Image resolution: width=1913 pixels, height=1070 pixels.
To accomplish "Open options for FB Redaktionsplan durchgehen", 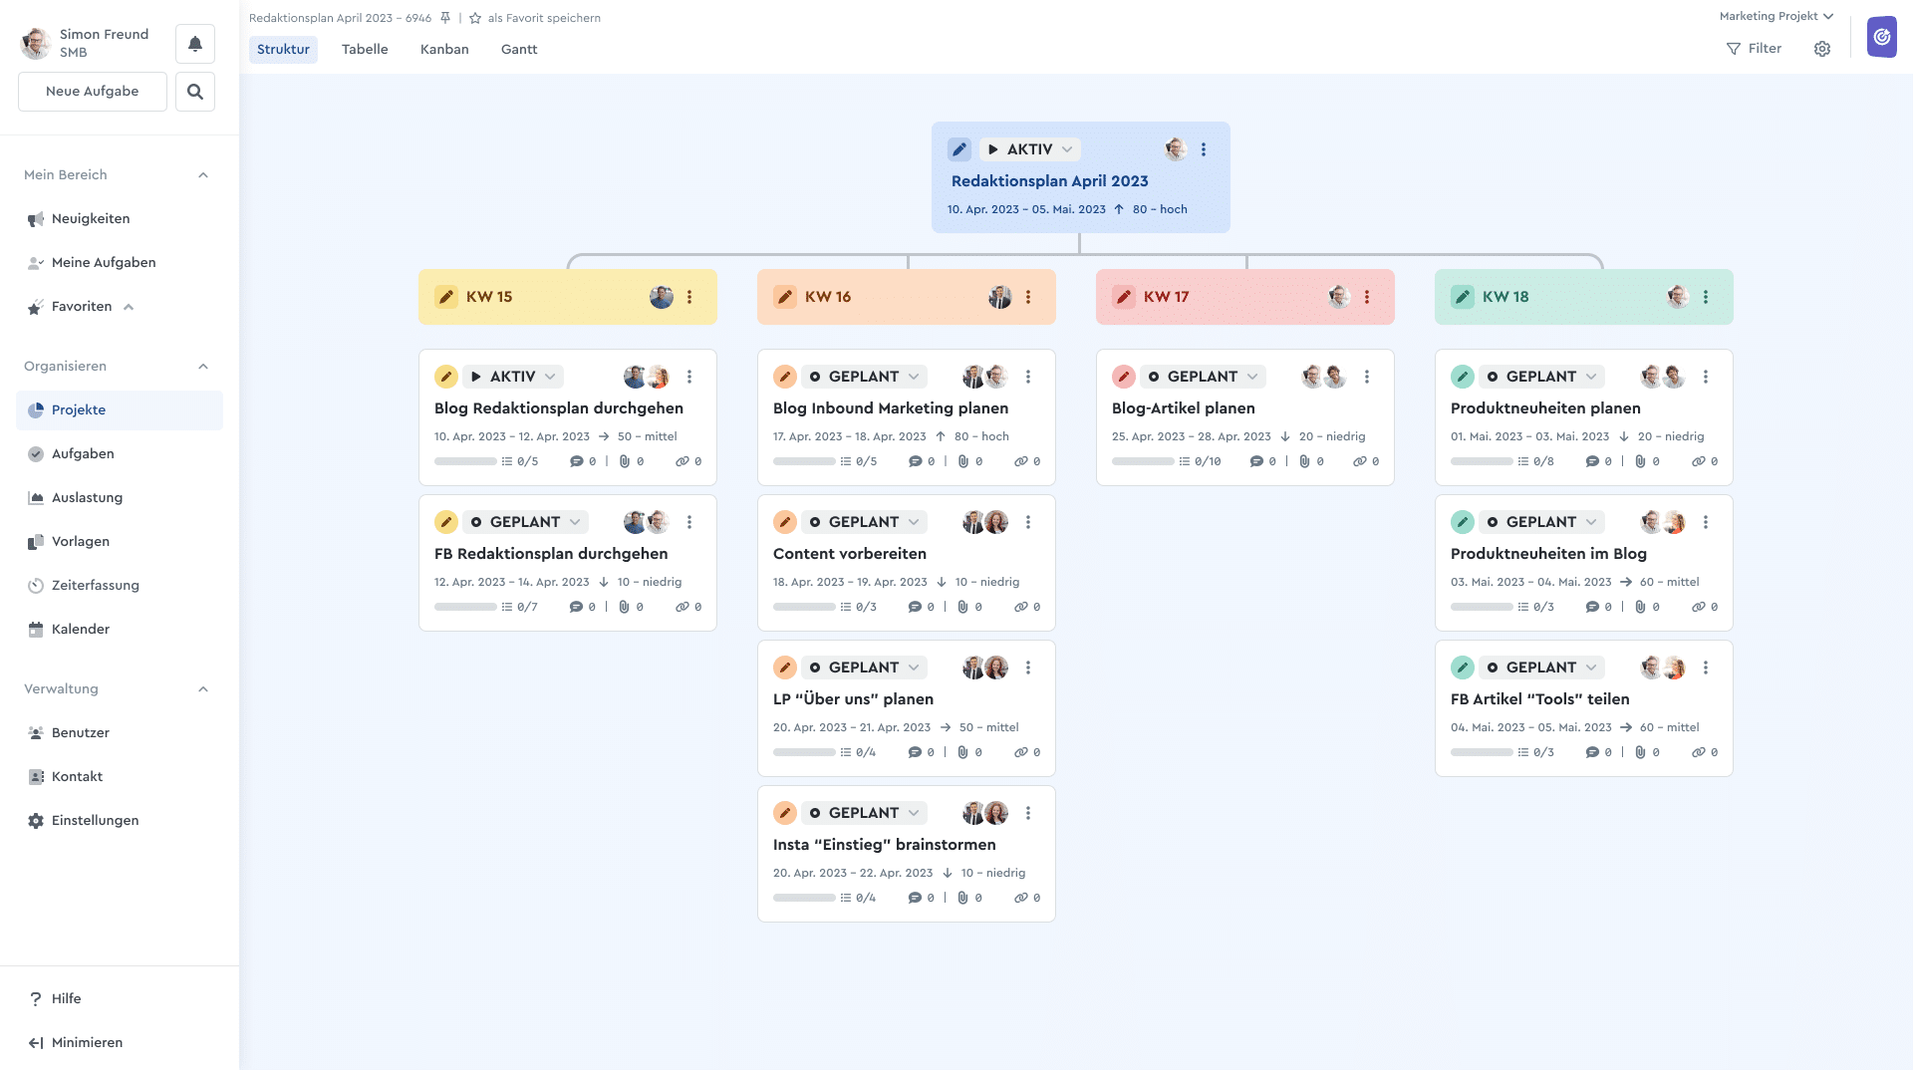I will (x=689, y=522).
